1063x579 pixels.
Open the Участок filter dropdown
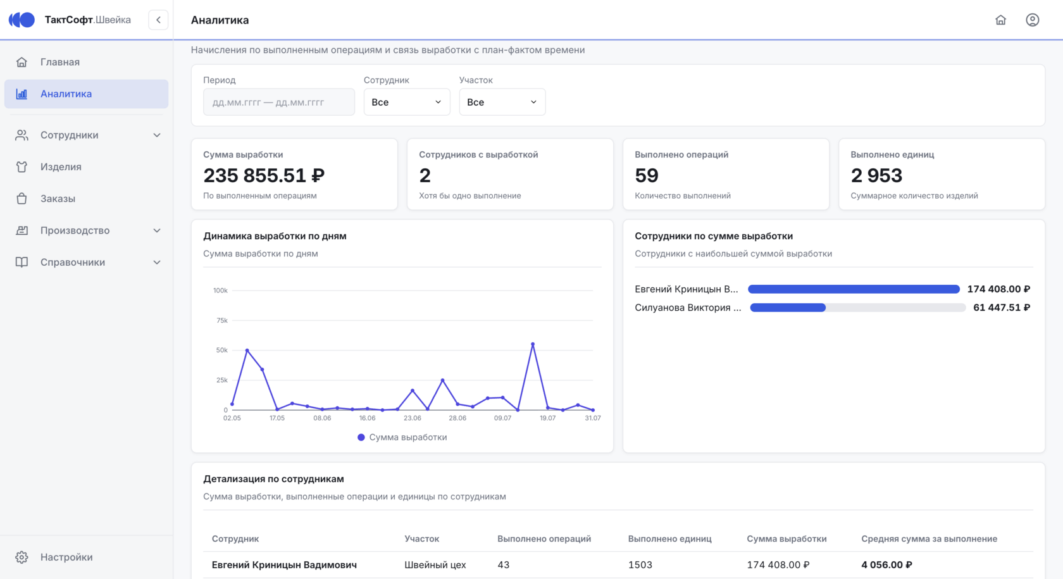[x=502, y=102]
